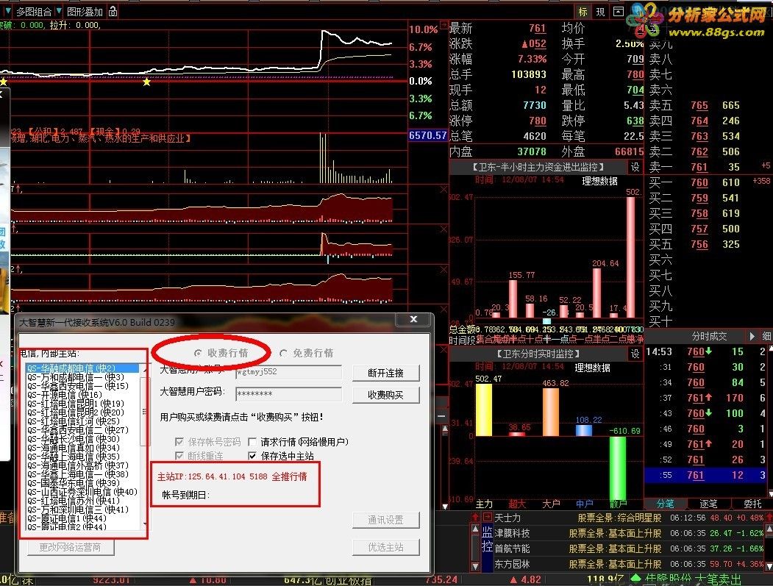
Task: Click the 主力 yellow bar in 分时实时监控
Action: [484, 410]
